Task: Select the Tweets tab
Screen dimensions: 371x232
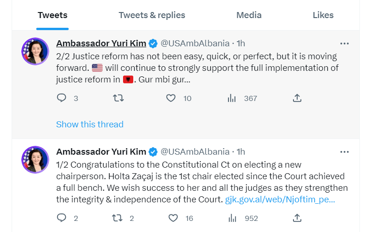Action: click(52, 15)
